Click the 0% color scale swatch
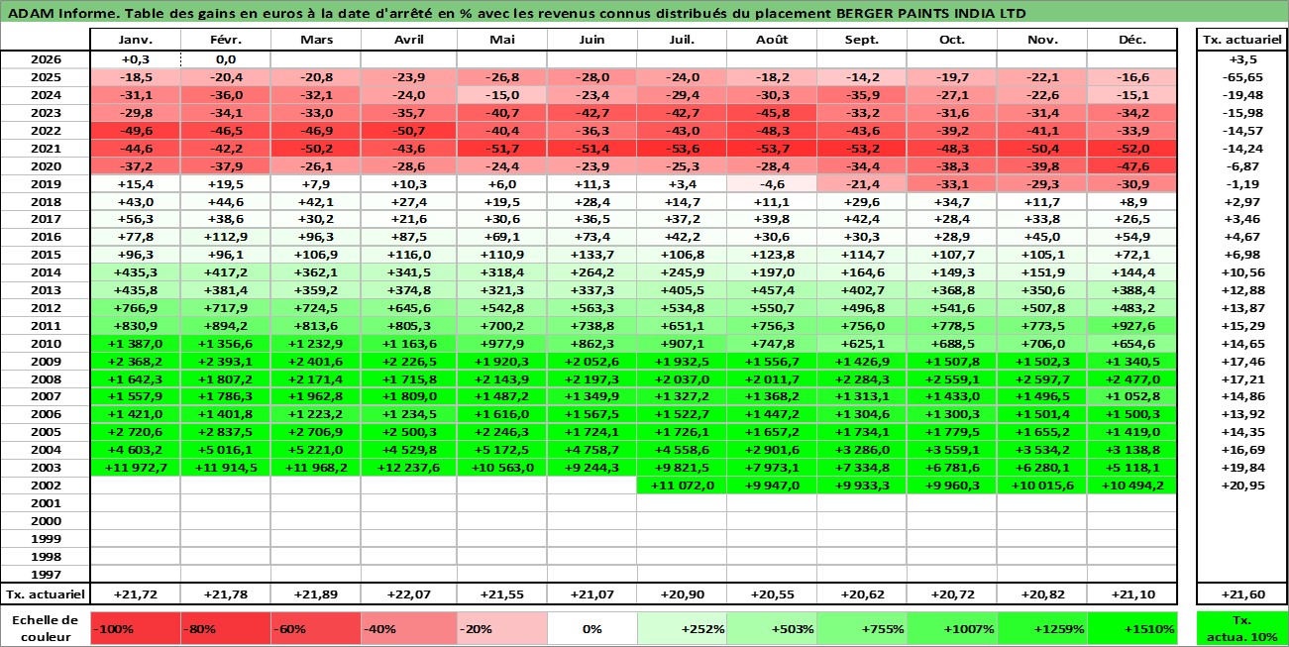Screen dimensions: 1289x647 point(591,628)
